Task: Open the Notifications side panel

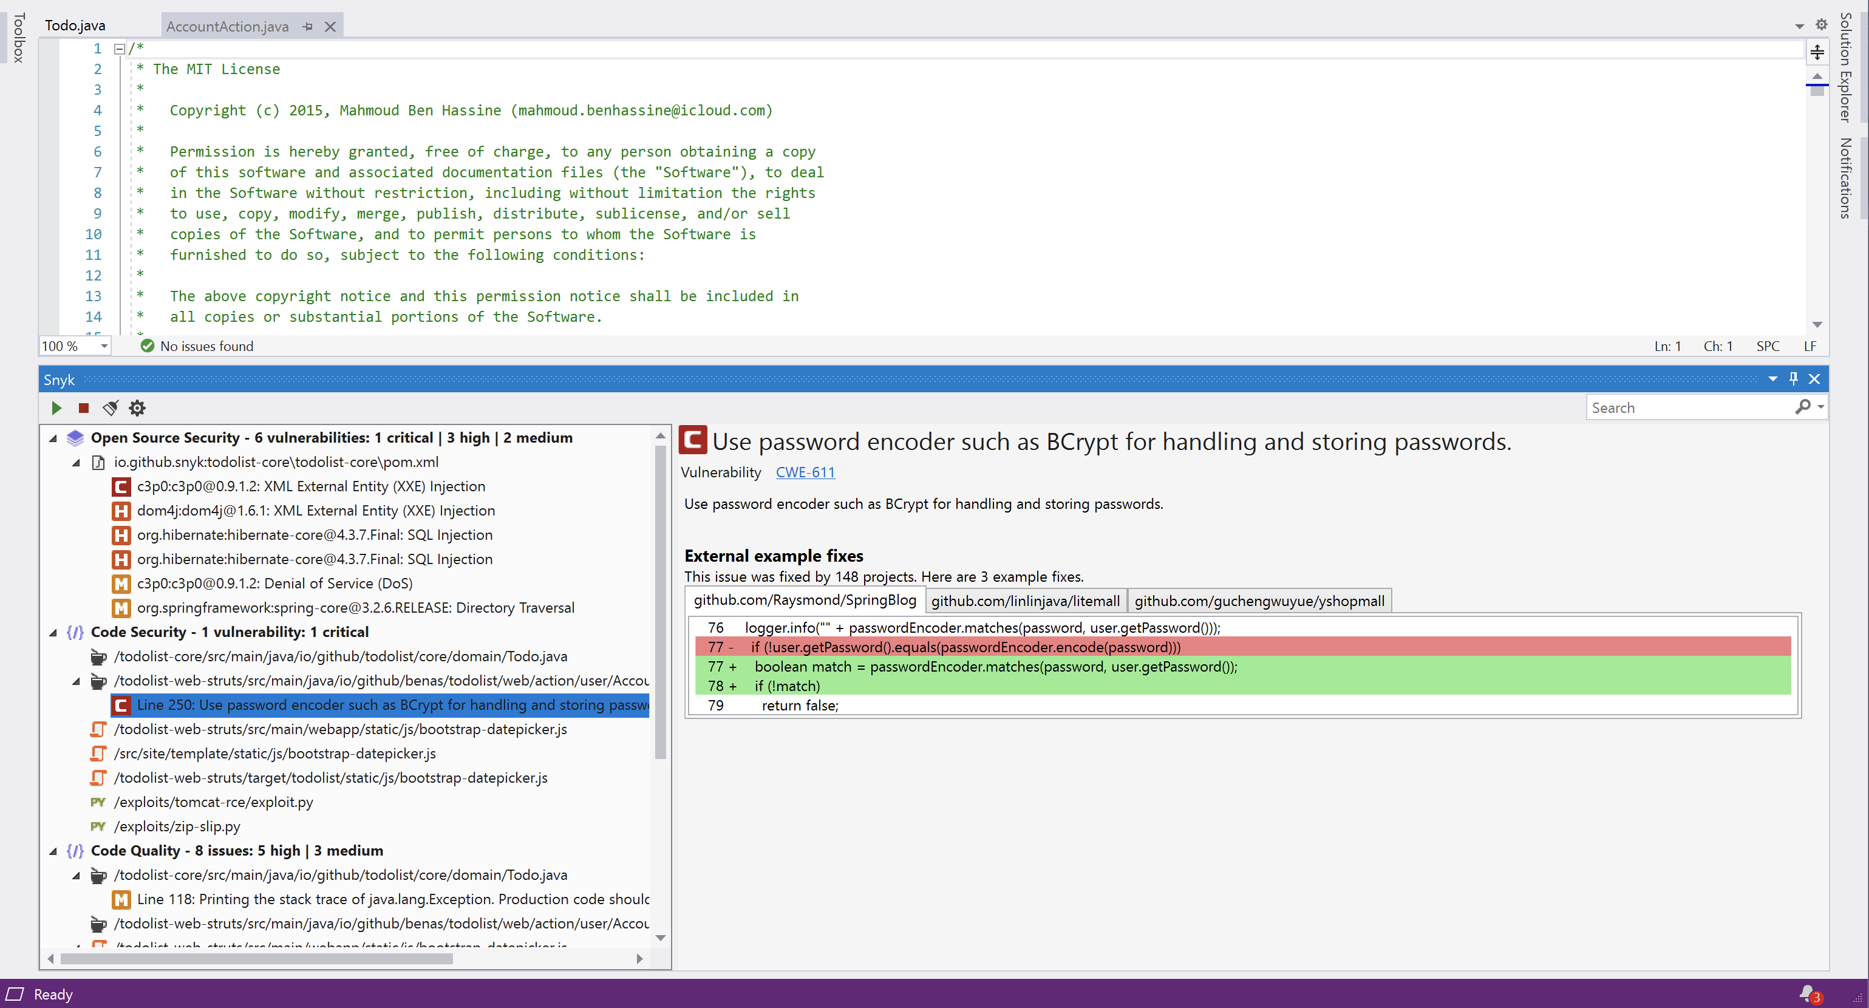Action: [x=1845, y=178]
